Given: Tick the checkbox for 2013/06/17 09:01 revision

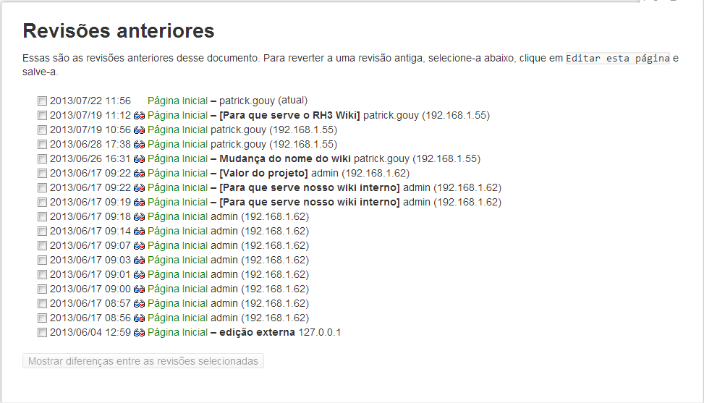Looking at the screenshot, I should (43, 275).
